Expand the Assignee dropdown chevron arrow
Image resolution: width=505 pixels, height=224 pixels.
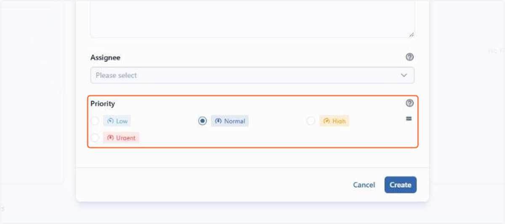[404, 76]
